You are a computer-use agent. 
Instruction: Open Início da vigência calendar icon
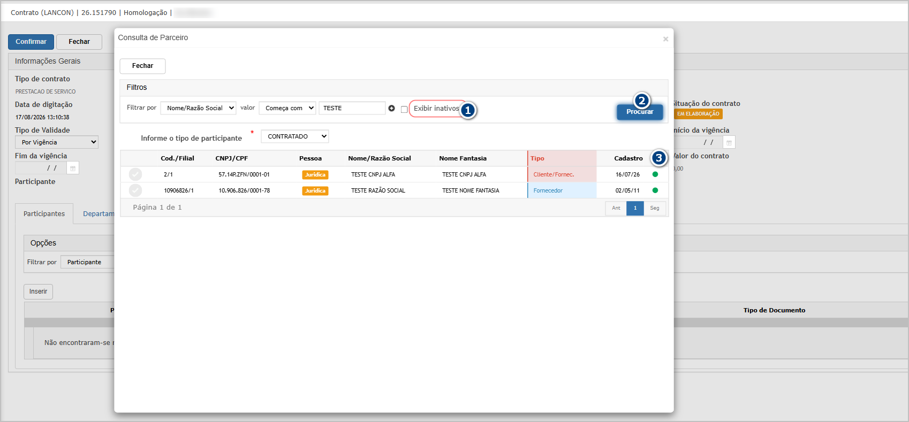[729, 142]
